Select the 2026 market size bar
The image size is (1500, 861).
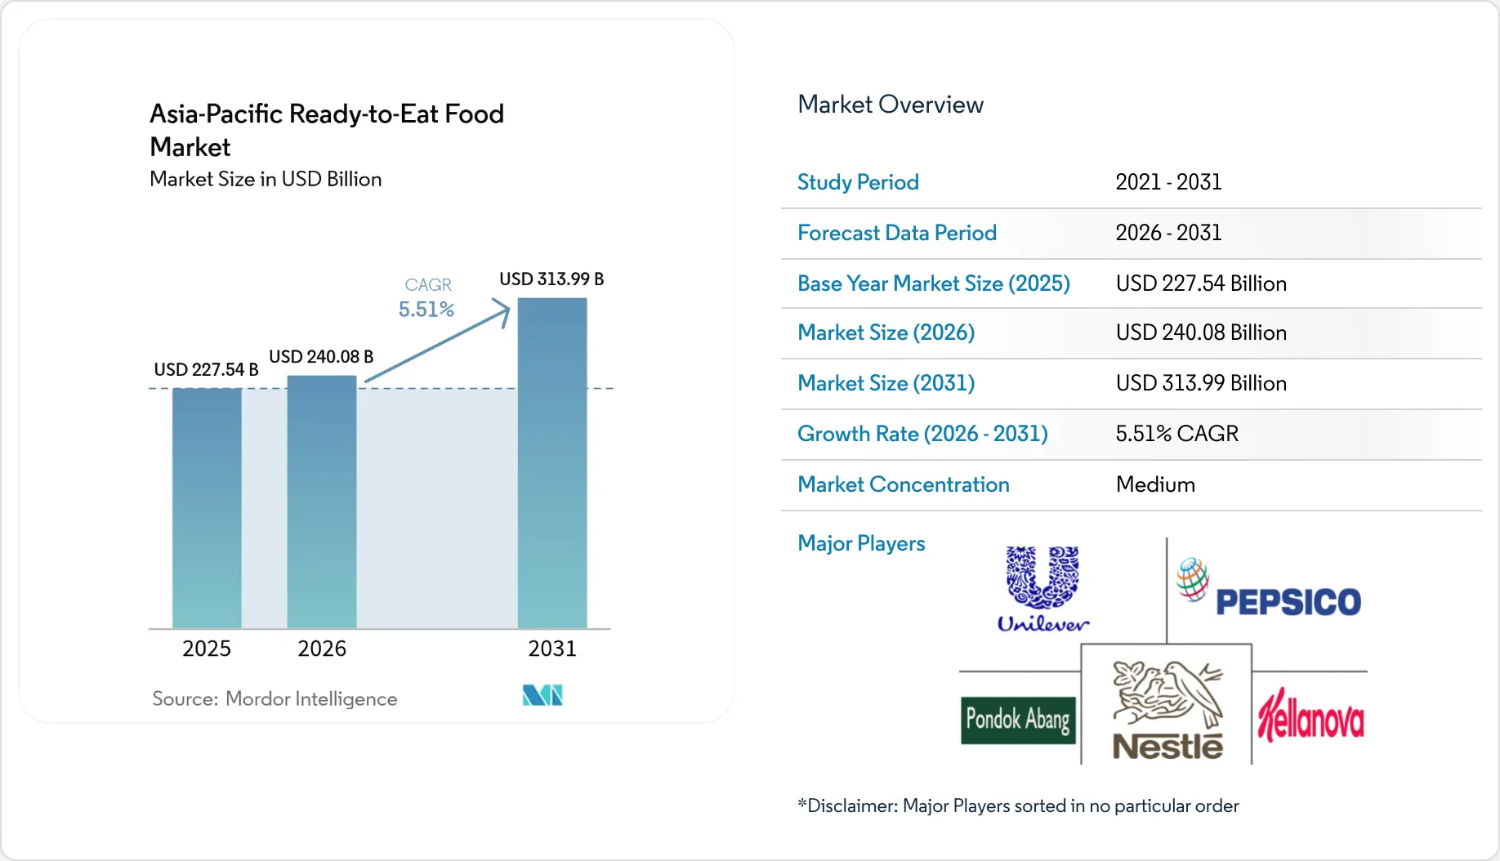(322, 502)
